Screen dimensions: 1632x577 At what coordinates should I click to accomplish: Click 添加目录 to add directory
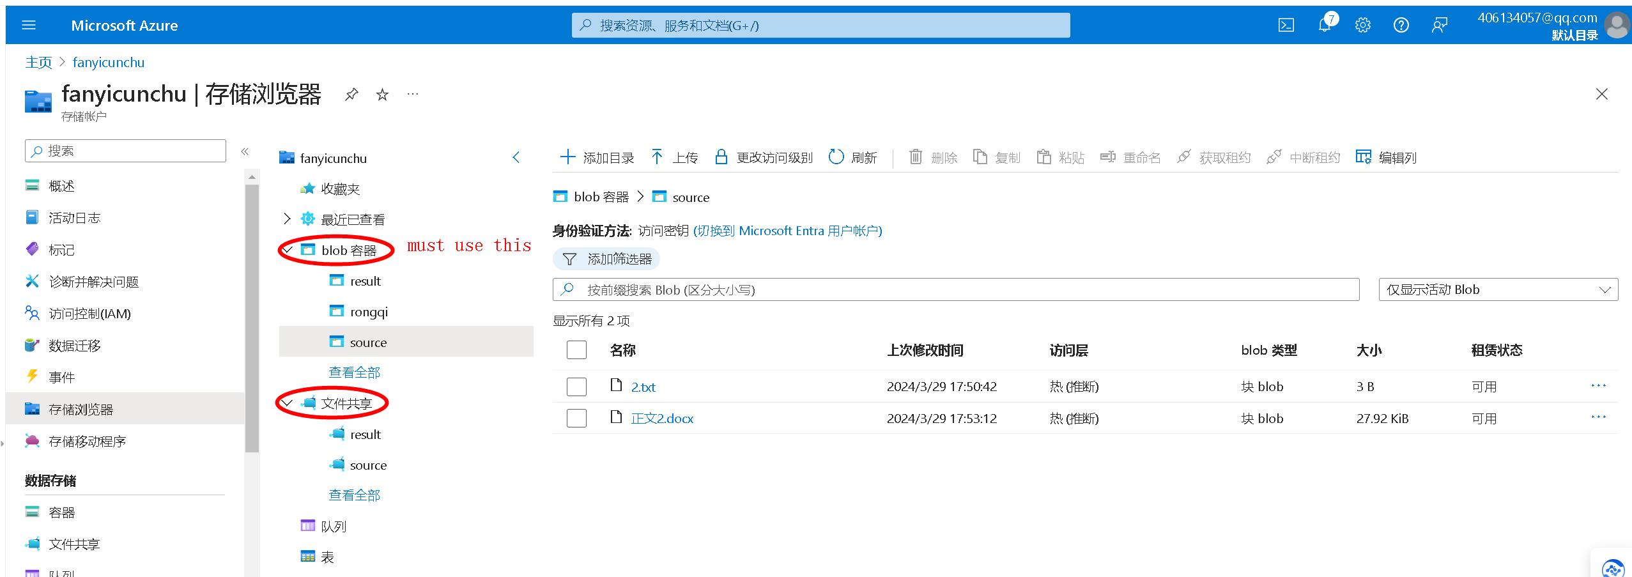pos(597,157)
